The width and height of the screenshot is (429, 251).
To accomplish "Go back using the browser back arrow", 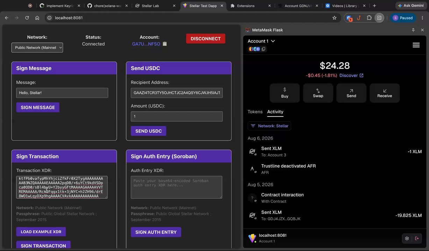I will (x=7, y=18).
